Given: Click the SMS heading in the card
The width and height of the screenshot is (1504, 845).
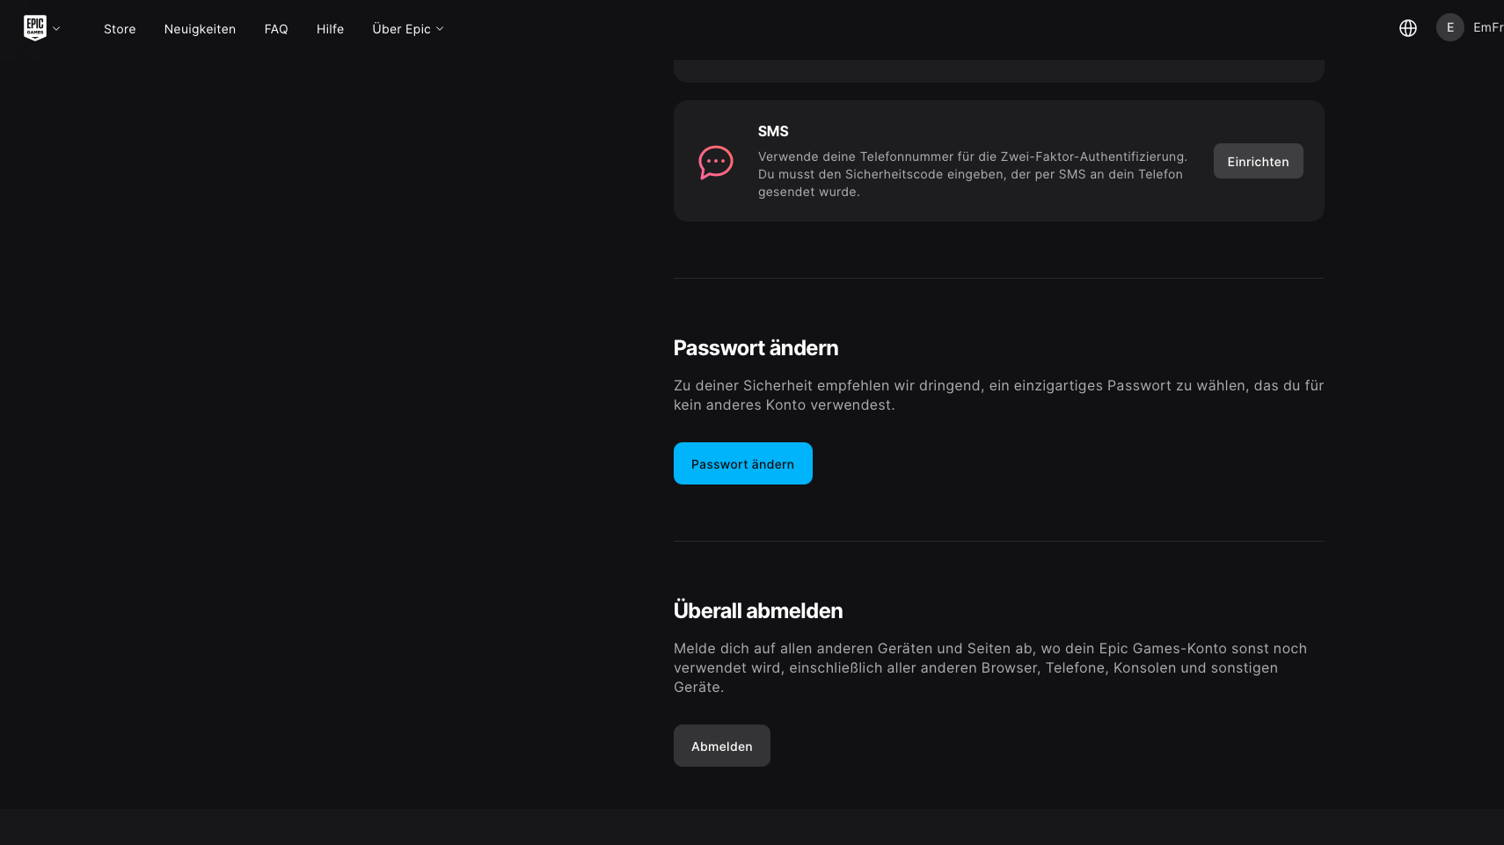Looking at the screenshot, I should tap(772, 131).
